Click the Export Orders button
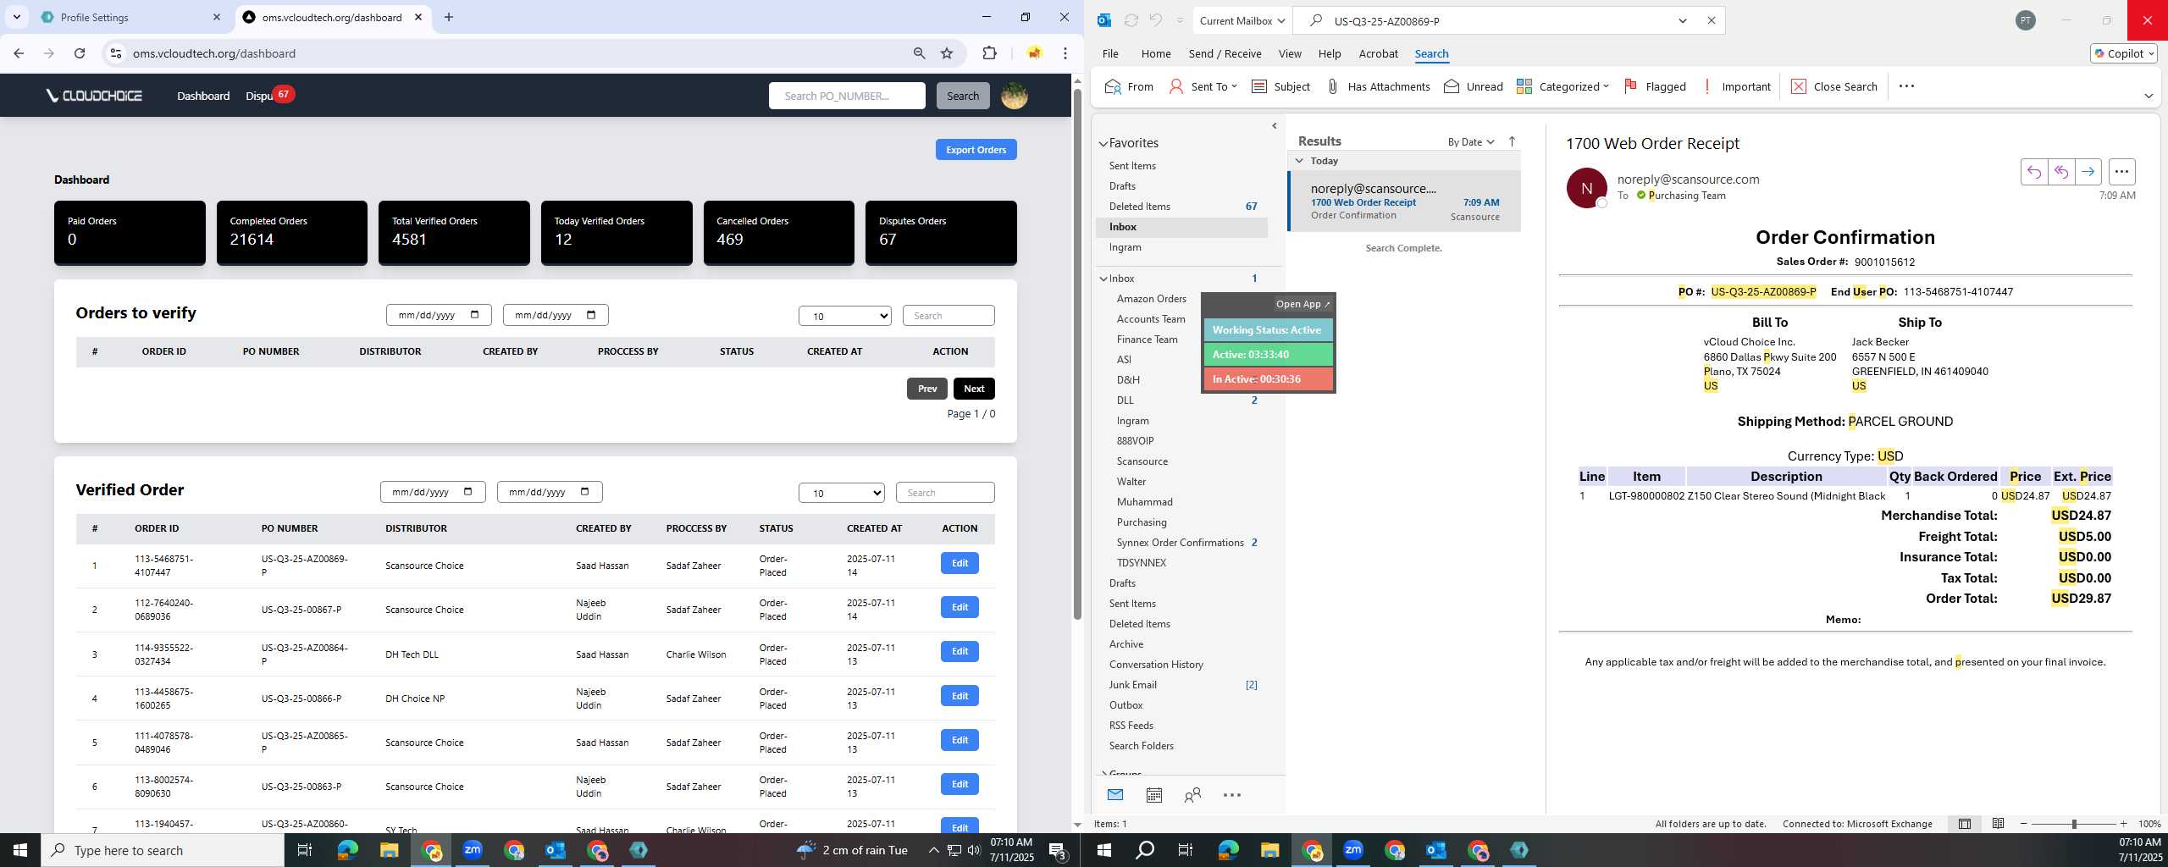 click(976, 150)
